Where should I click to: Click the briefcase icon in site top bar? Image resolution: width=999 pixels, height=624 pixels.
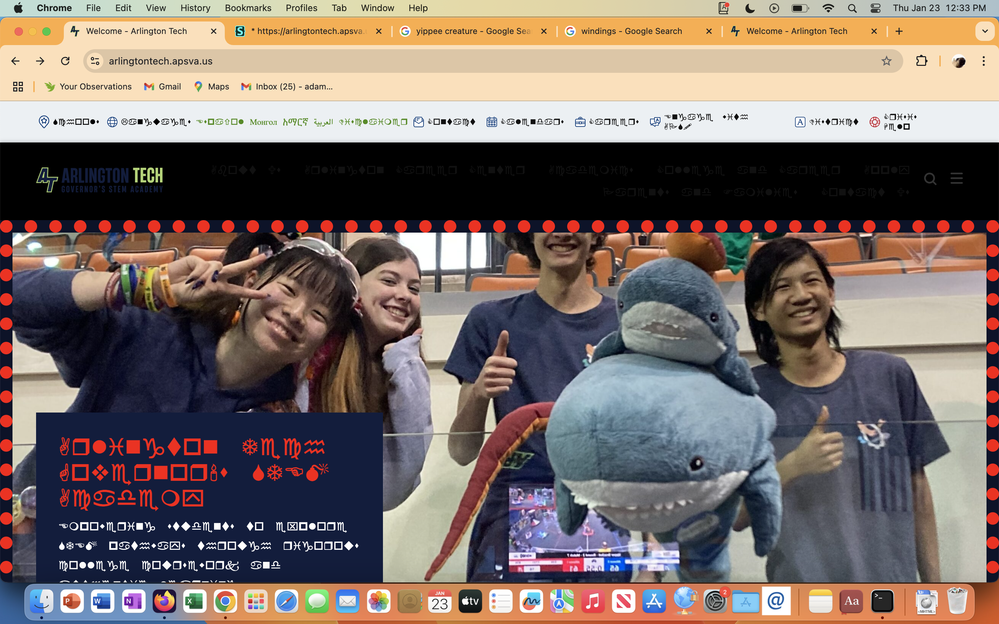pos(580,122)
